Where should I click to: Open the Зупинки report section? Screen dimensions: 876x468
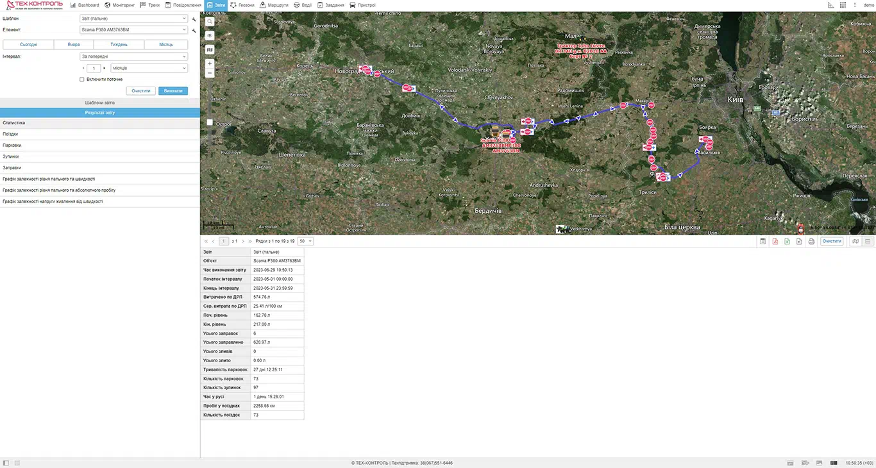pos(100,156)
